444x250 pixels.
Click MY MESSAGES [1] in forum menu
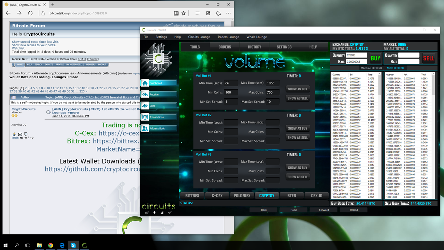(75, 65)
